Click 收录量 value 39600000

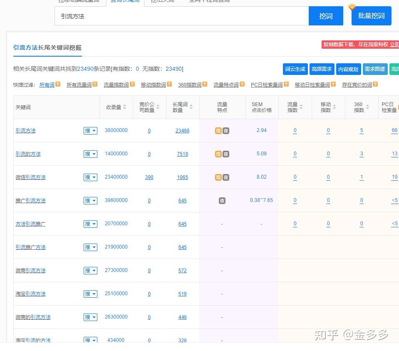[116, 200]
